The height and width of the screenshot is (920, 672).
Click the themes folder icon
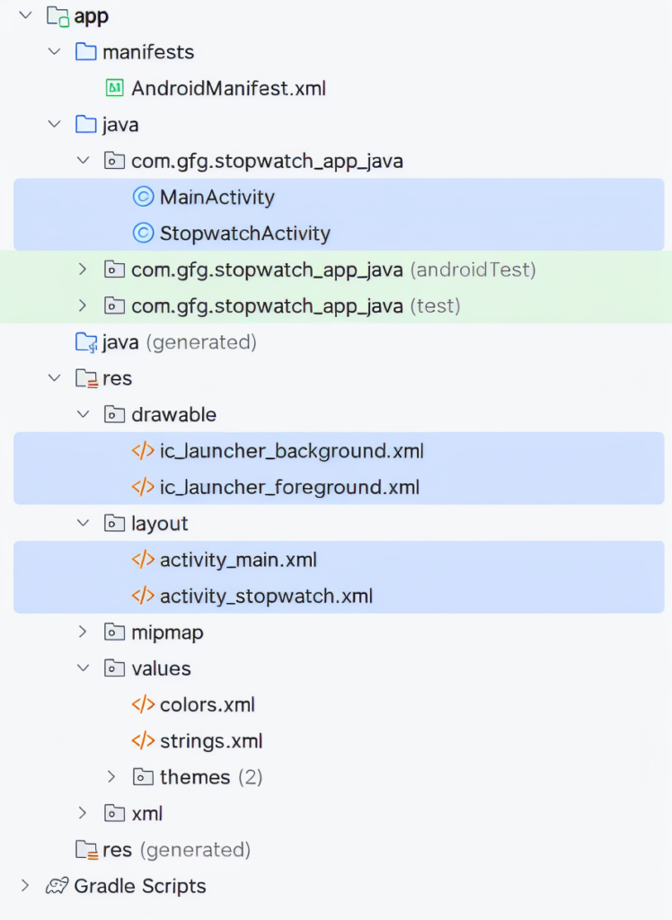pos(143,777)
